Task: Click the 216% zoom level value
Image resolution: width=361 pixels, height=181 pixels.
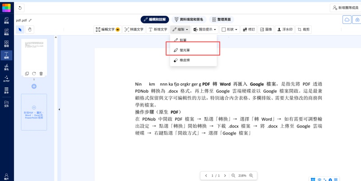Action: [x=242, y=176]
